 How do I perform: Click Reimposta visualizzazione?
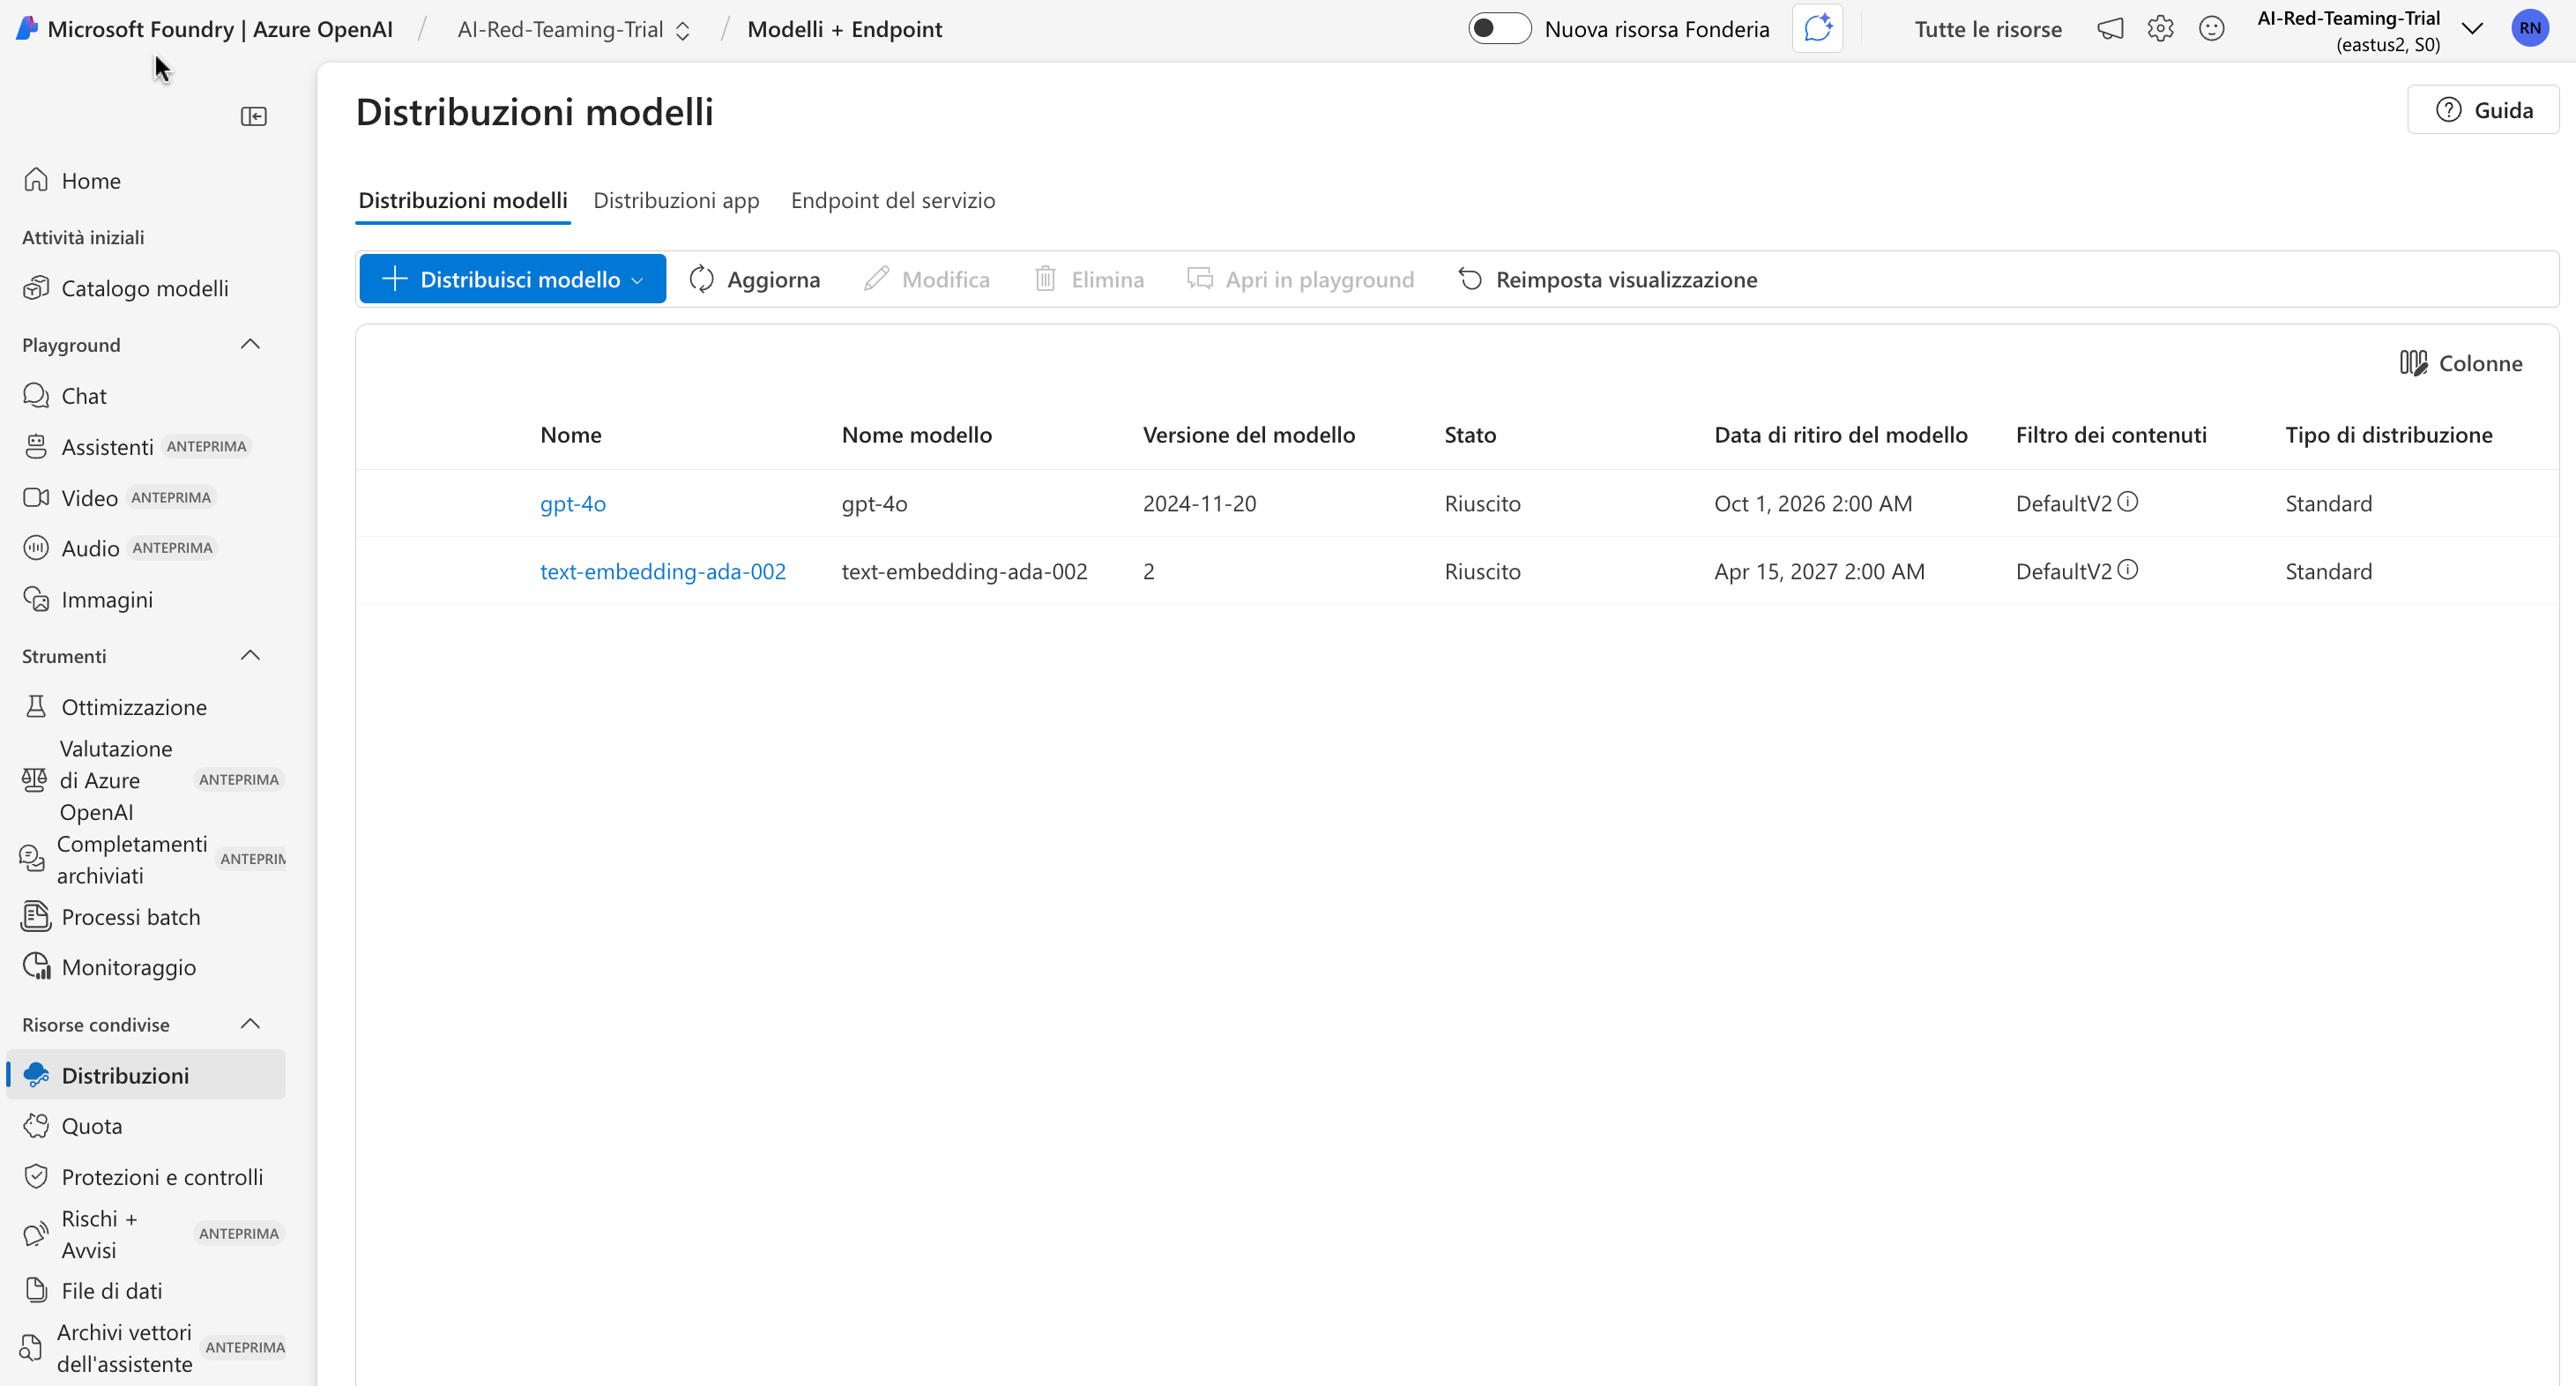[1608, 279]
